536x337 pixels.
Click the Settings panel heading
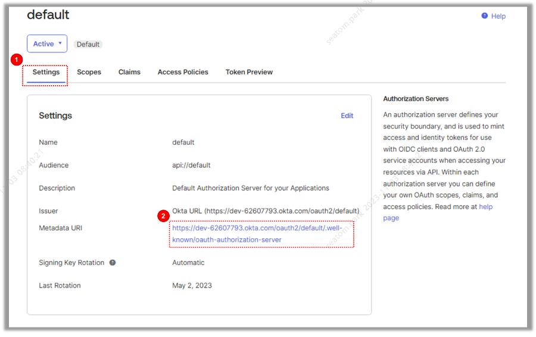point(55,116)
